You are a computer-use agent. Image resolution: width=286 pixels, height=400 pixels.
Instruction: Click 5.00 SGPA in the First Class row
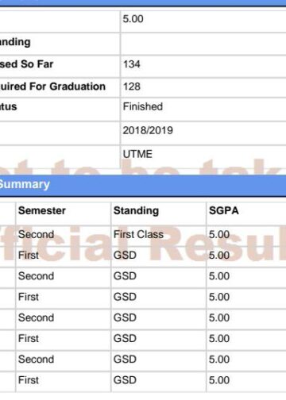219,234
